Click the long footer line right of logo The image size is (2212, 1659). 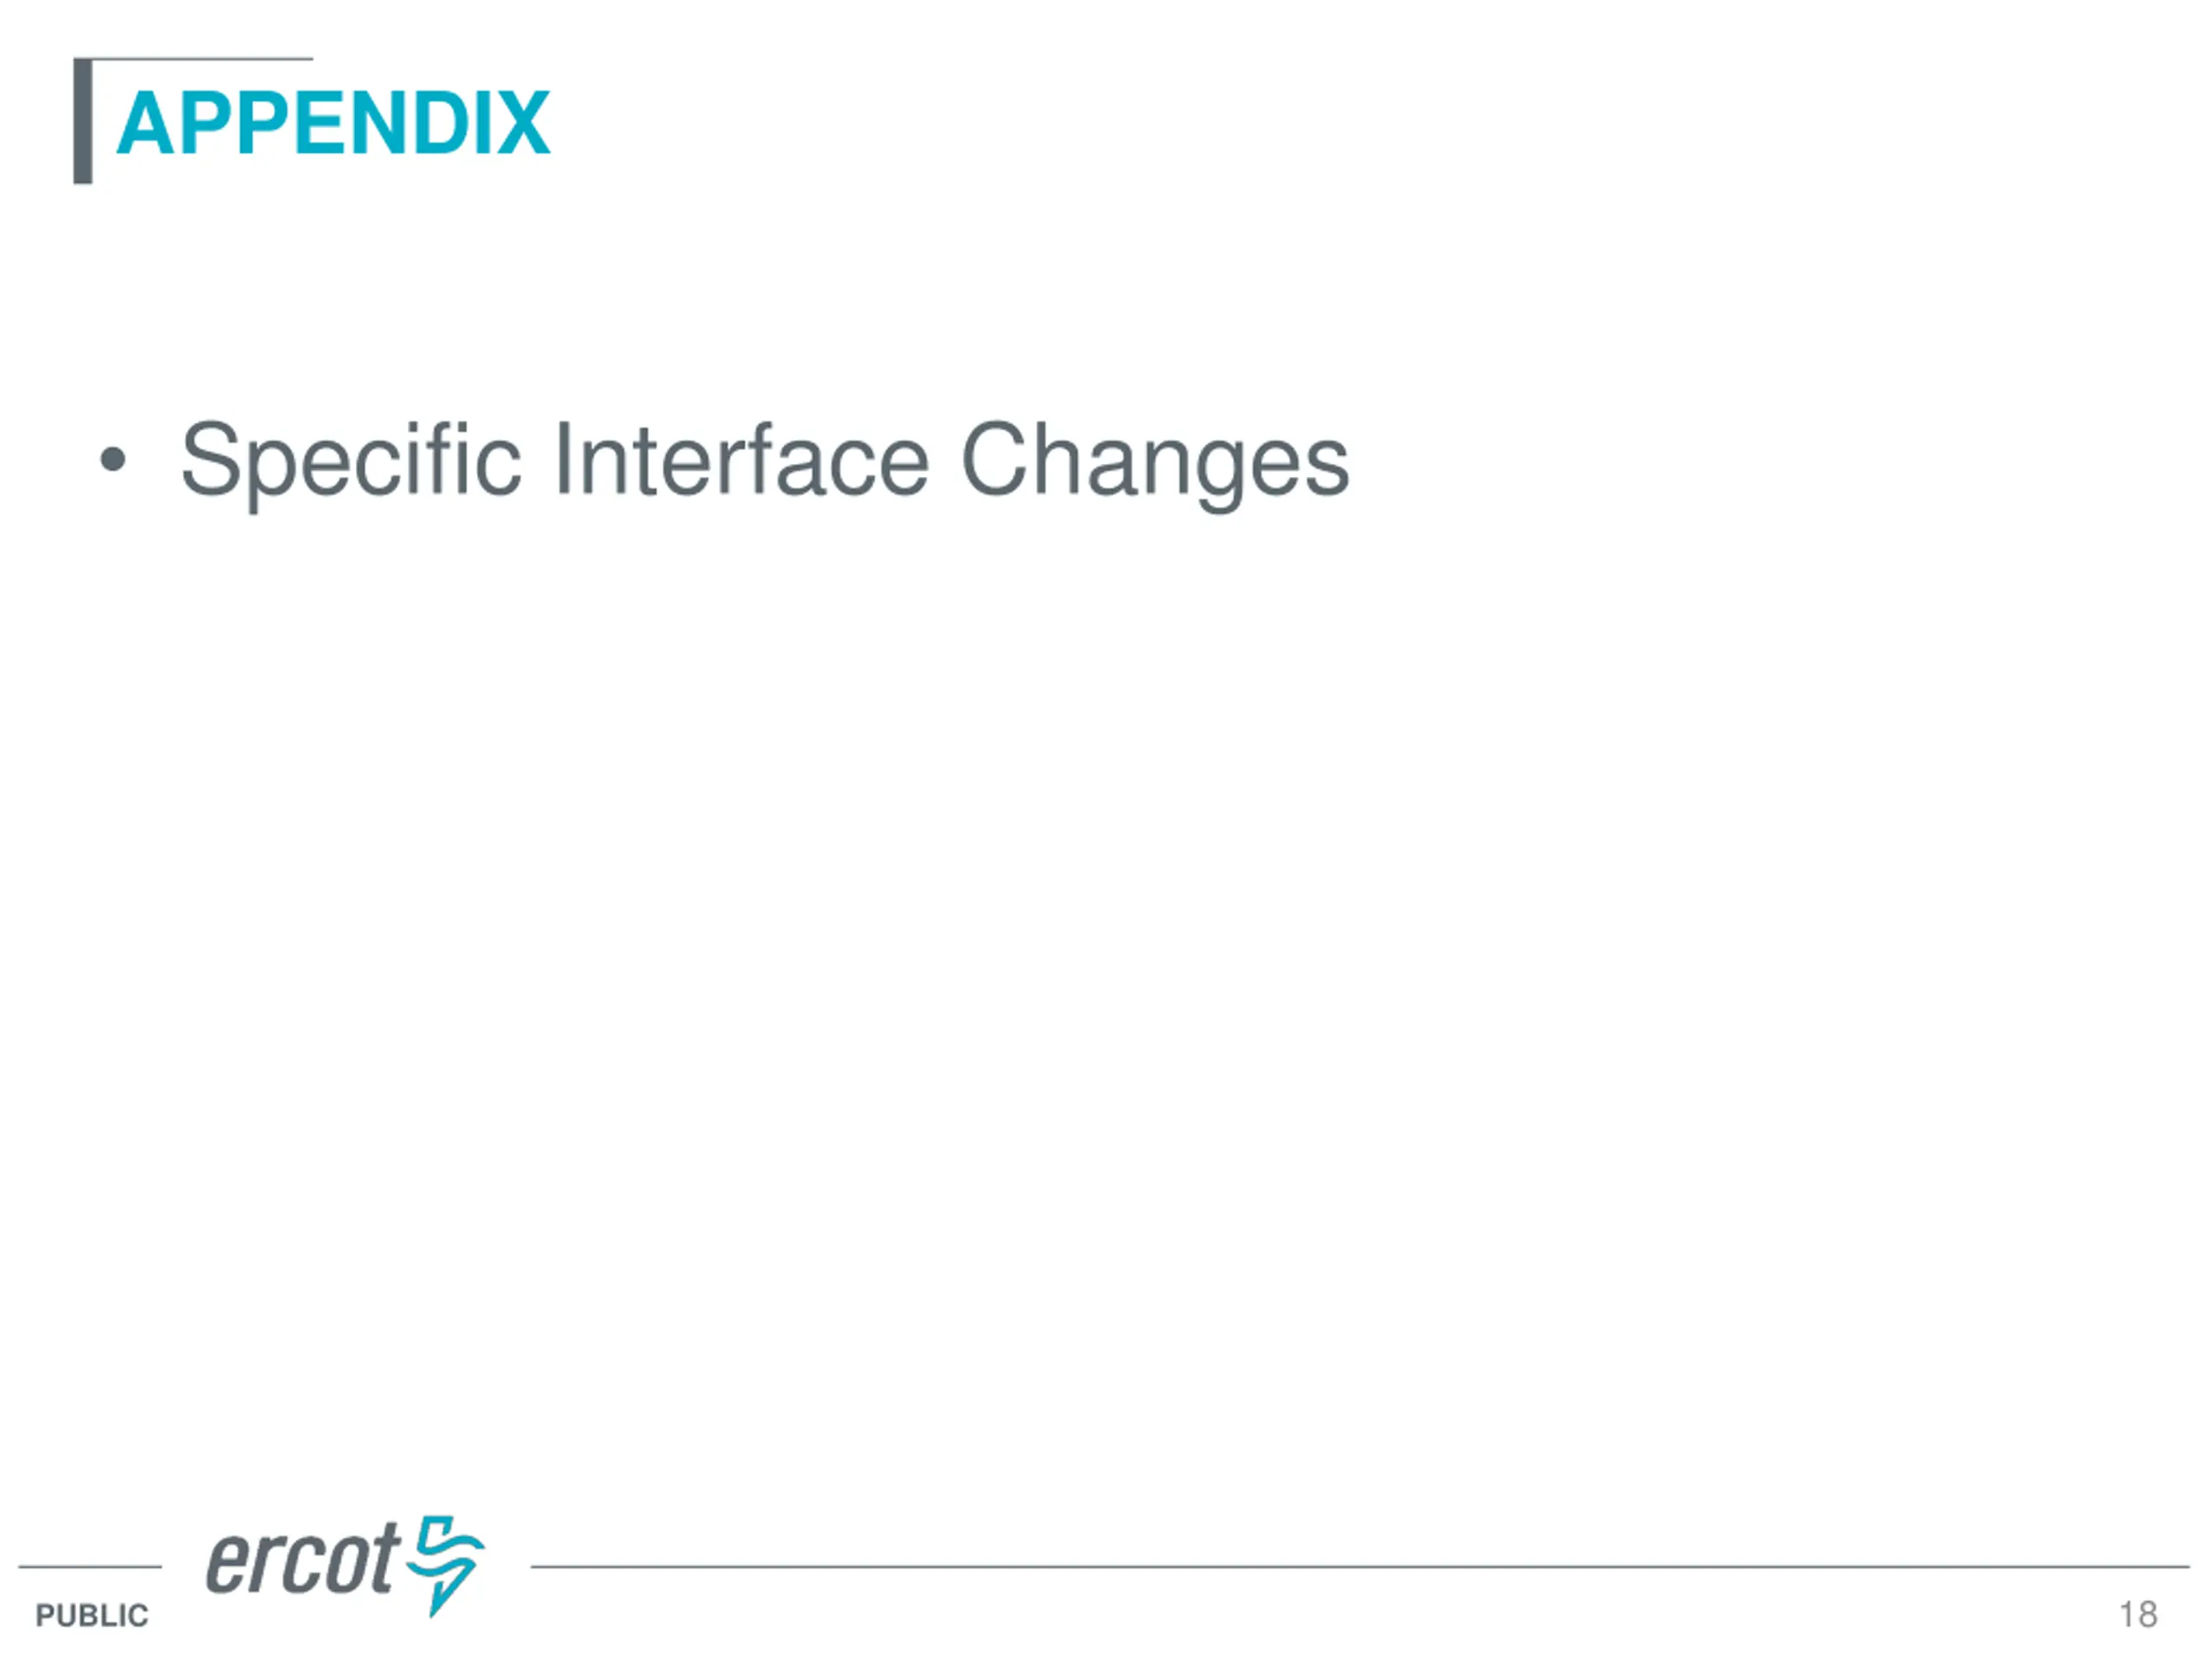pos(1360,1567)
